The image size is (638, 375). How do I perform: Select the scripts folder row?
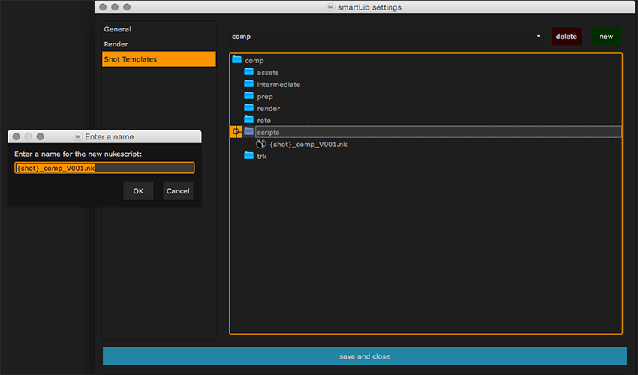(435, 132)
